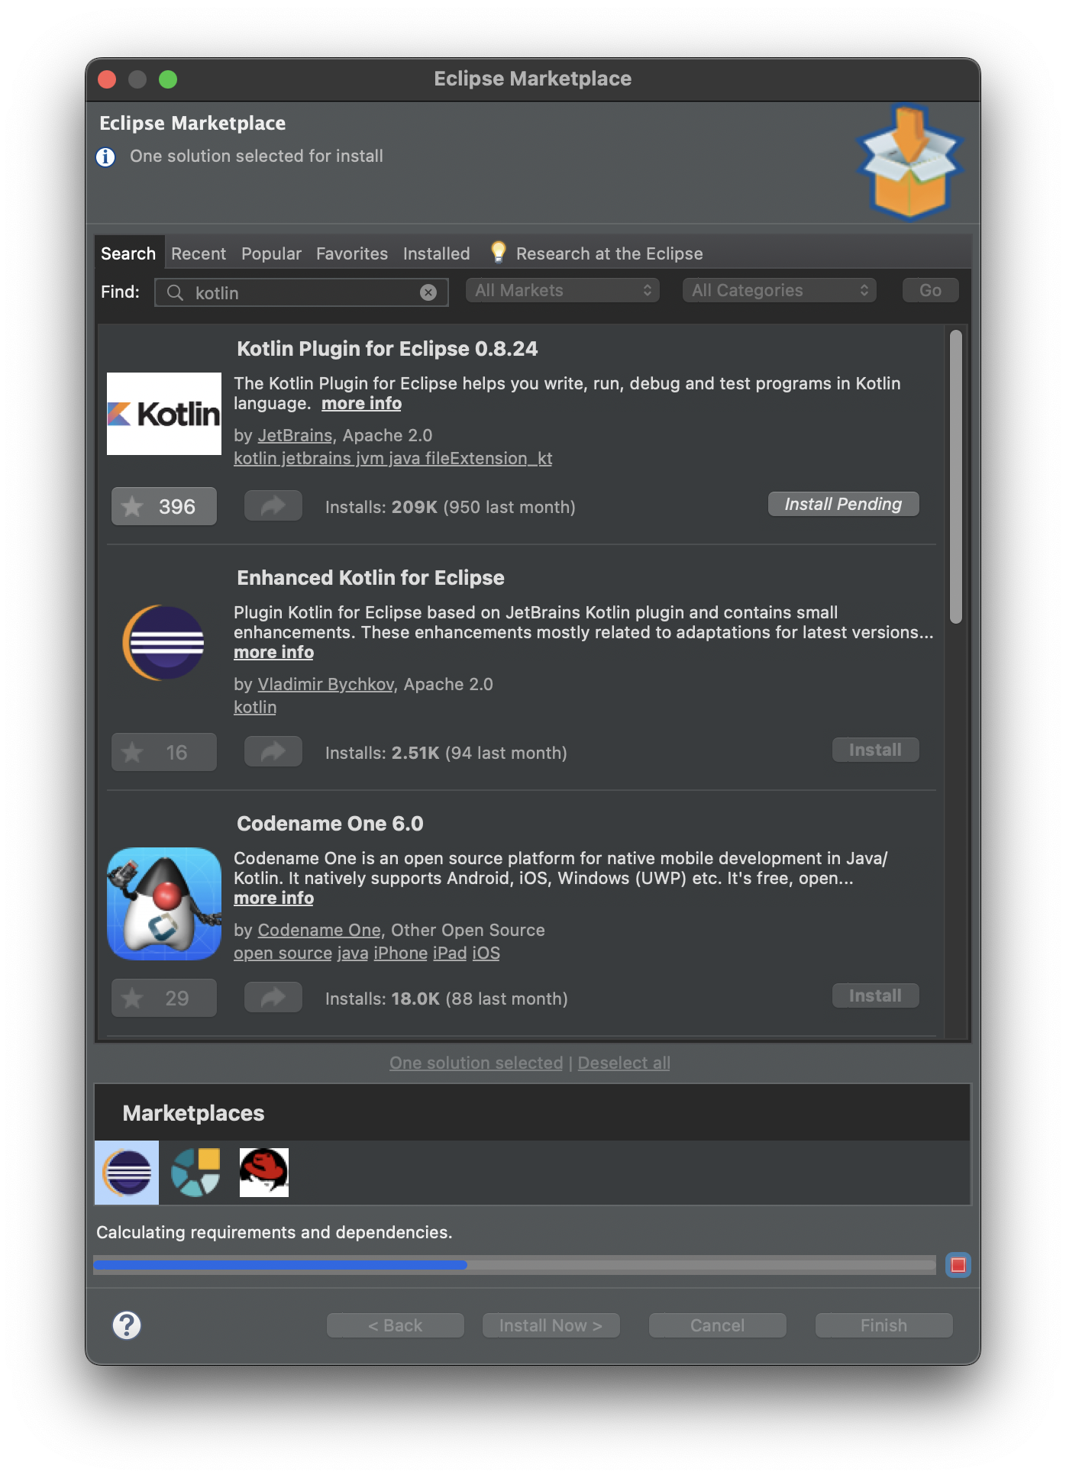This screenshot has width=1066, height=1478.
Task: Click the Finish button
Action: coord(884,1325)
